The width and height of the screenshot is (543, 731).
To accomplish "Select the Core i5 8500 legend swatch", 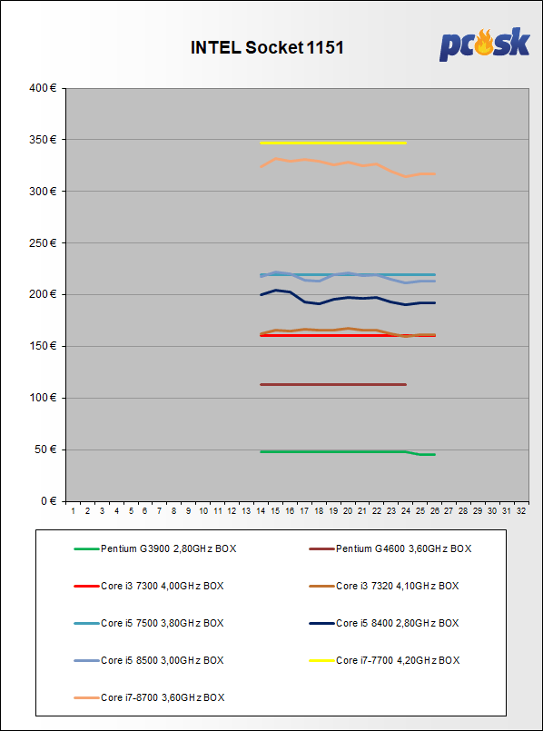I will coord(86,660).
